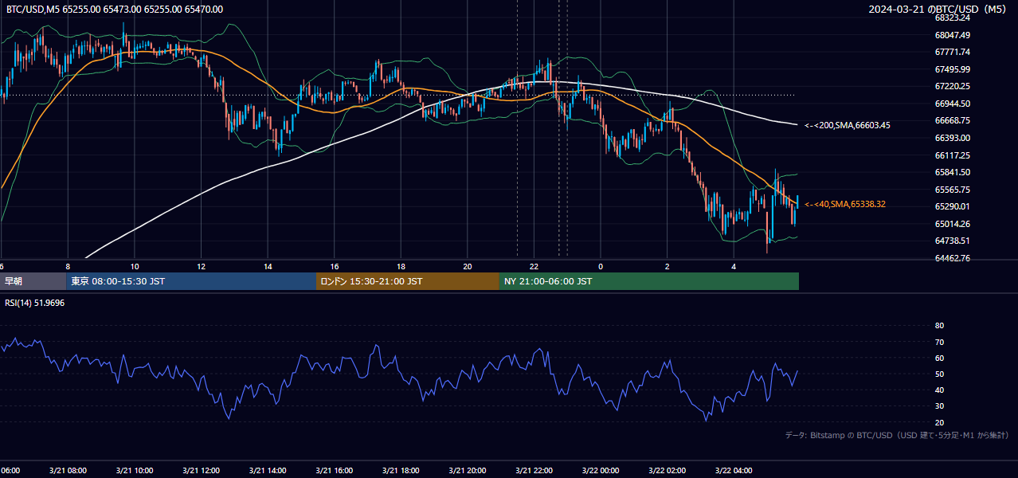Select the 68047.49 price axis label
Viewport: 1018px width, 478px height.
953,35
